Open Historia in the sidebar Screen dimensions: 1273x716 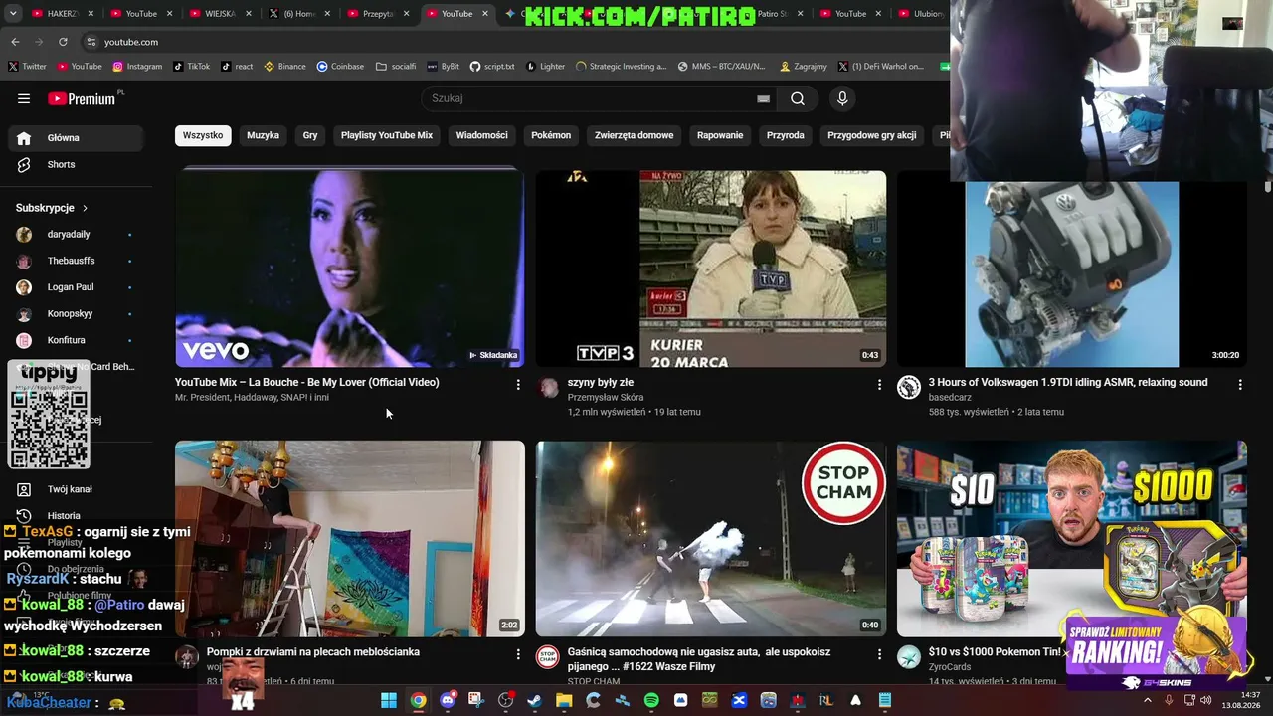(x=76, y=516)
